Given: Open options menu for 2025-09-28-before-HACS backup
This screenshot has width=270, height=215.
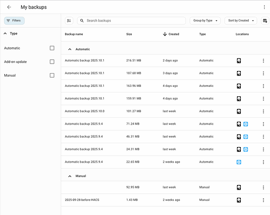Looking at the screenshot, I should point(263,200).
